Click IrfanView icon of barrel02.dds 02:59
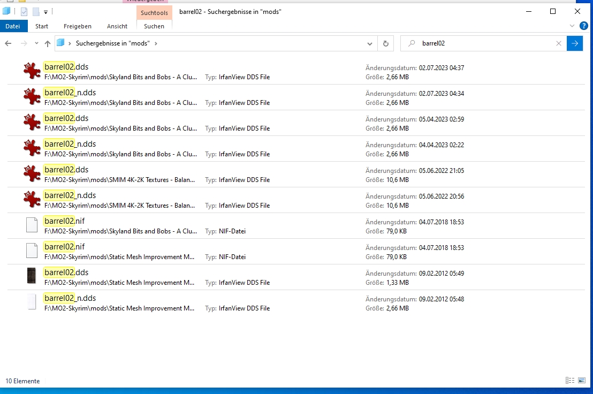The height and width of the screenshot is (394, 593). pos(32,123)
